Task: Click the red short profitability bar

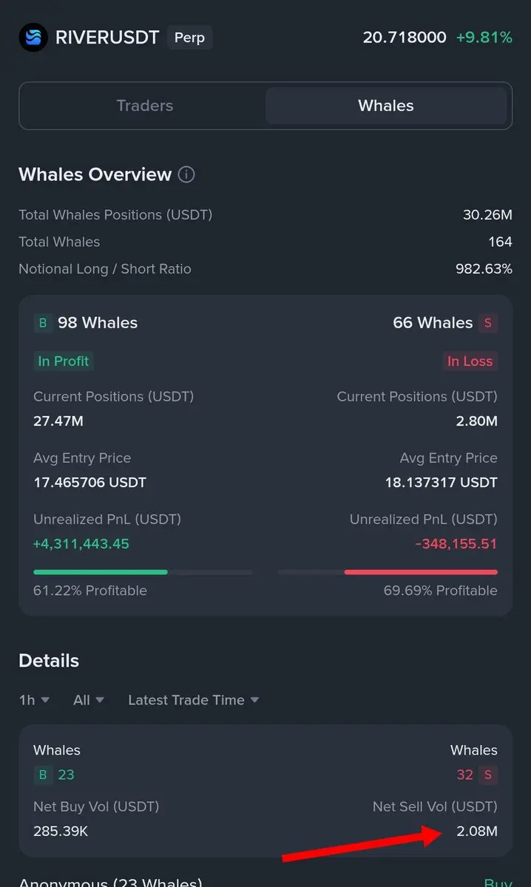Action: pos(420,572)
